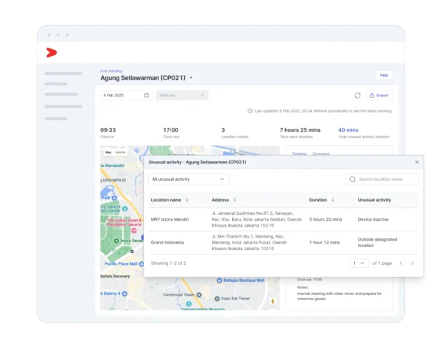Click the 40 mins unusual activity link
Image resolution: width=442 pixels, height=348 pixels.
(348, 129)
